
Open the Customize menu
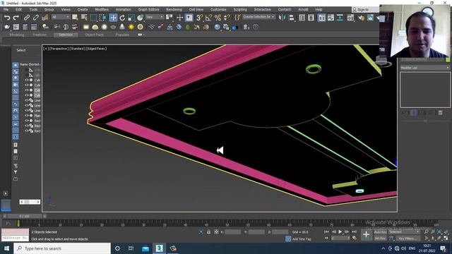tap(218, 9)
